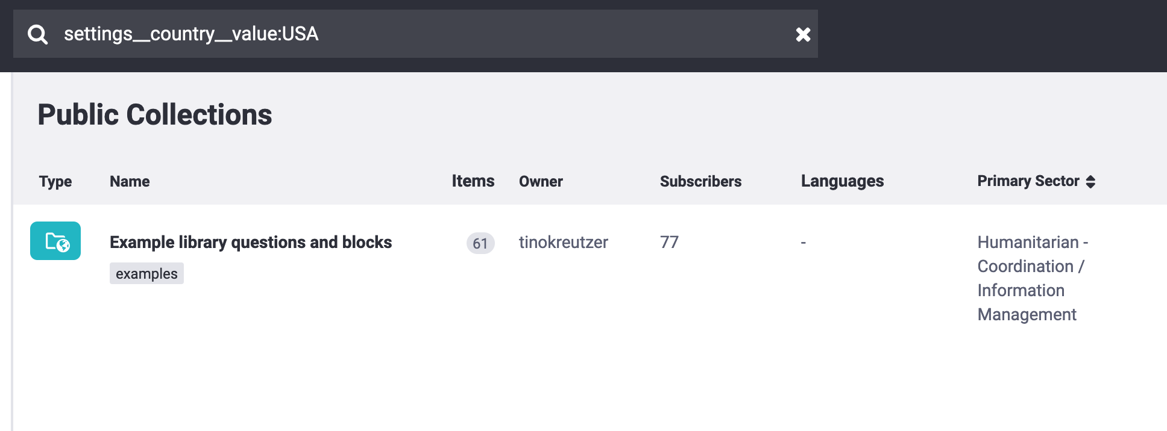Open the public collection folder icon
Screen dimensions: 1167x431
coord(55,241)
